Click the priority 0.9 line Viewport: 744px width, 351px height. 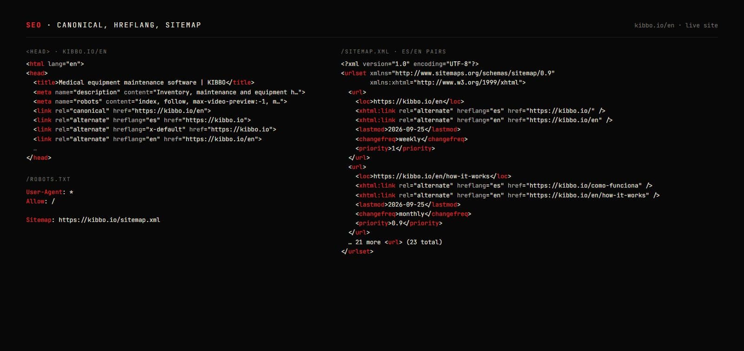pyautogui.click(x=399, y=223)
